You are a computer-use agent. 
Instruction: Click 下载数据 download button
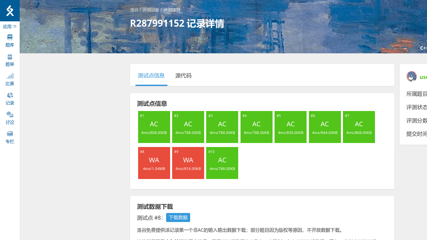(x=178, y=218)
